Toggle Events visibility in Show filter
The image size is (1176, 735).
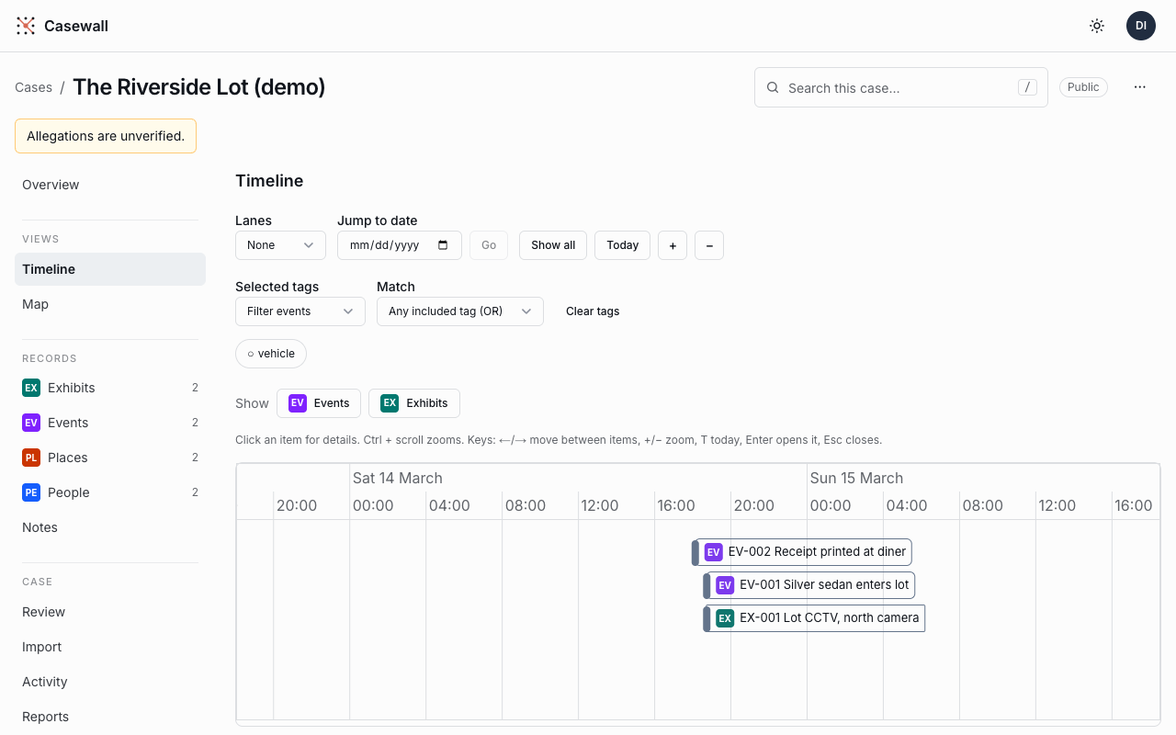coord(319,403)
